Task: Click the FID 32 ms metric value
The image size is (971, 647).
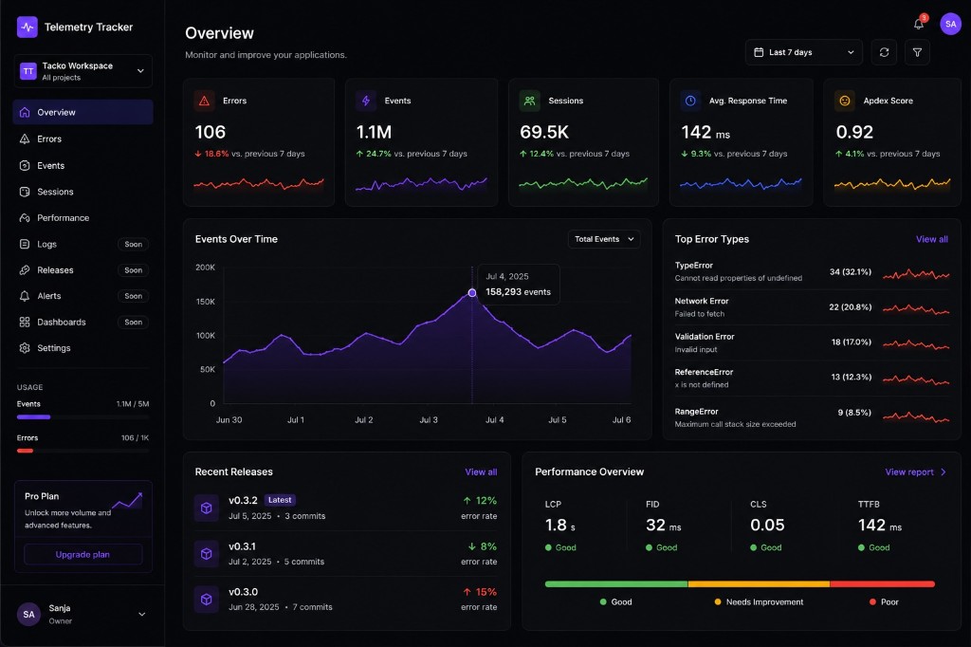Action: (663, 526)
